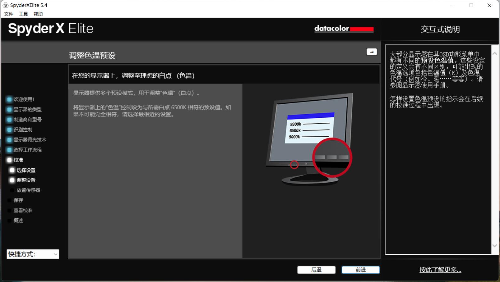Click the 后退 button

click(x=316, y=270)
